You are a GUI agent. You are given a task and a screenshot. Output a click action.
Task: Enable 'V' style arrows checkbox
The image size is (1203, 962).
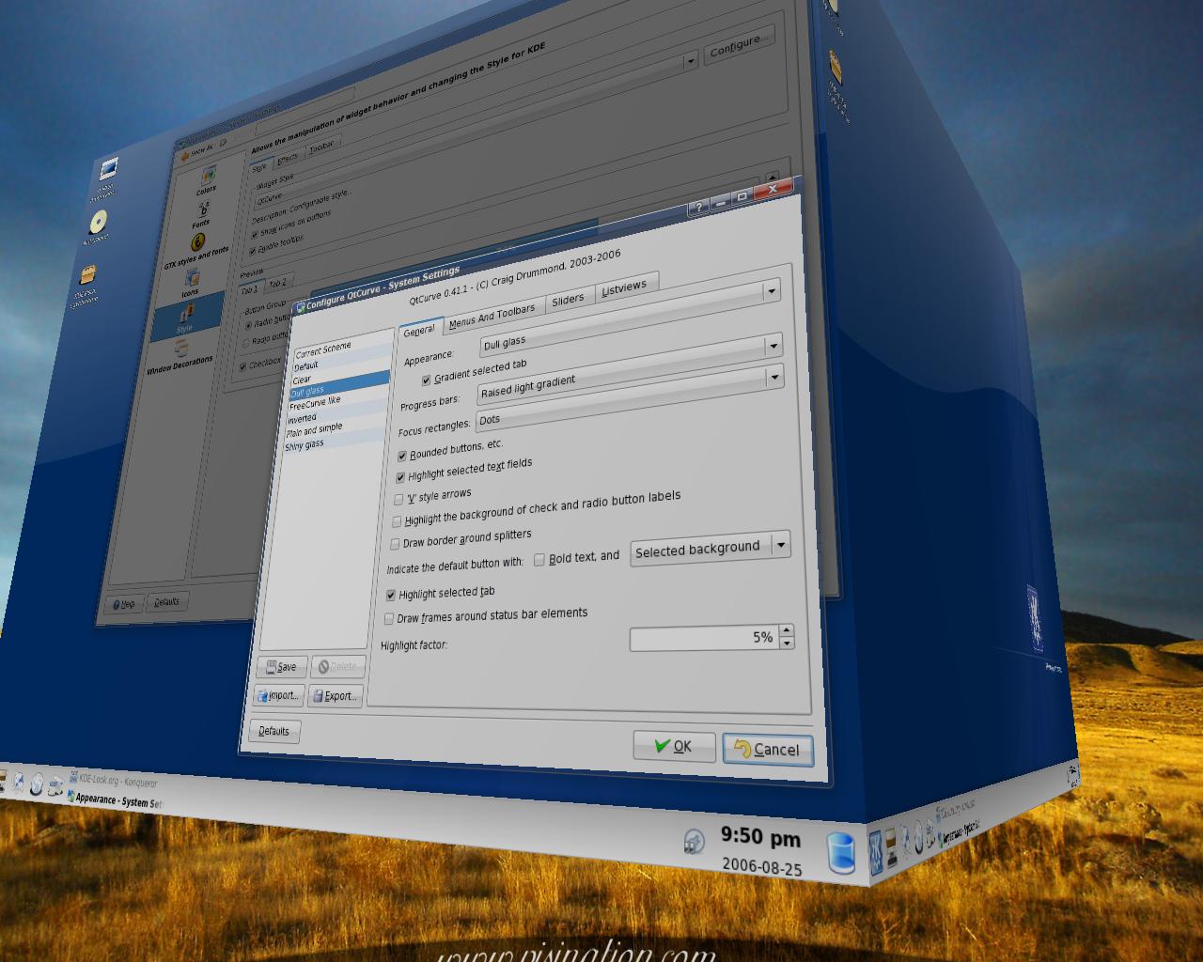tap(398, 500)
